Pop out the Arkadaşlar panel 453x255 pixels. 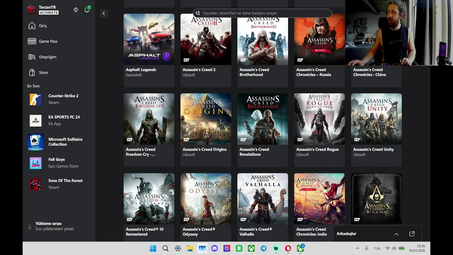pyautogui.click(x=412, y=234)
